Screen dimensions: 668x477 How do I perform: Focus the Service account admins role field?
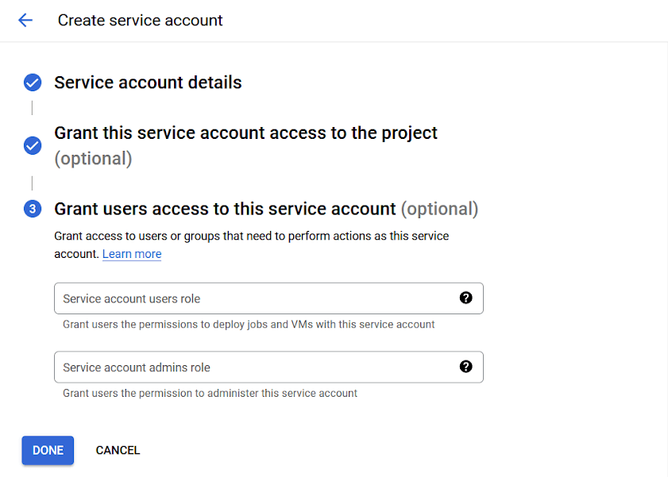click(x=254, y=367)
